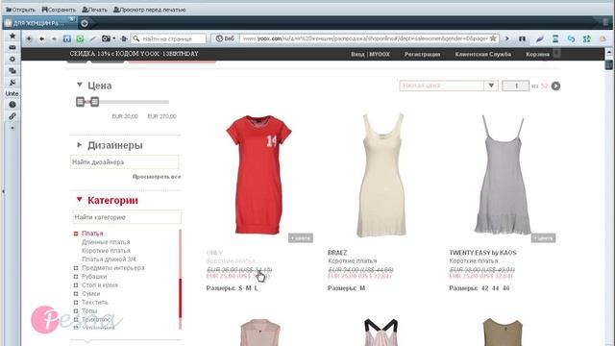
Task: Click Открыть in the top menu bar
Action: pos(20,10)
